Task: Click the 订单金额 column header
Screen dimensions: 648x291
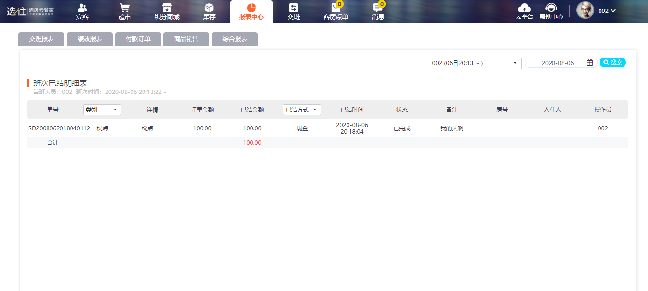Action: [202, 110]
